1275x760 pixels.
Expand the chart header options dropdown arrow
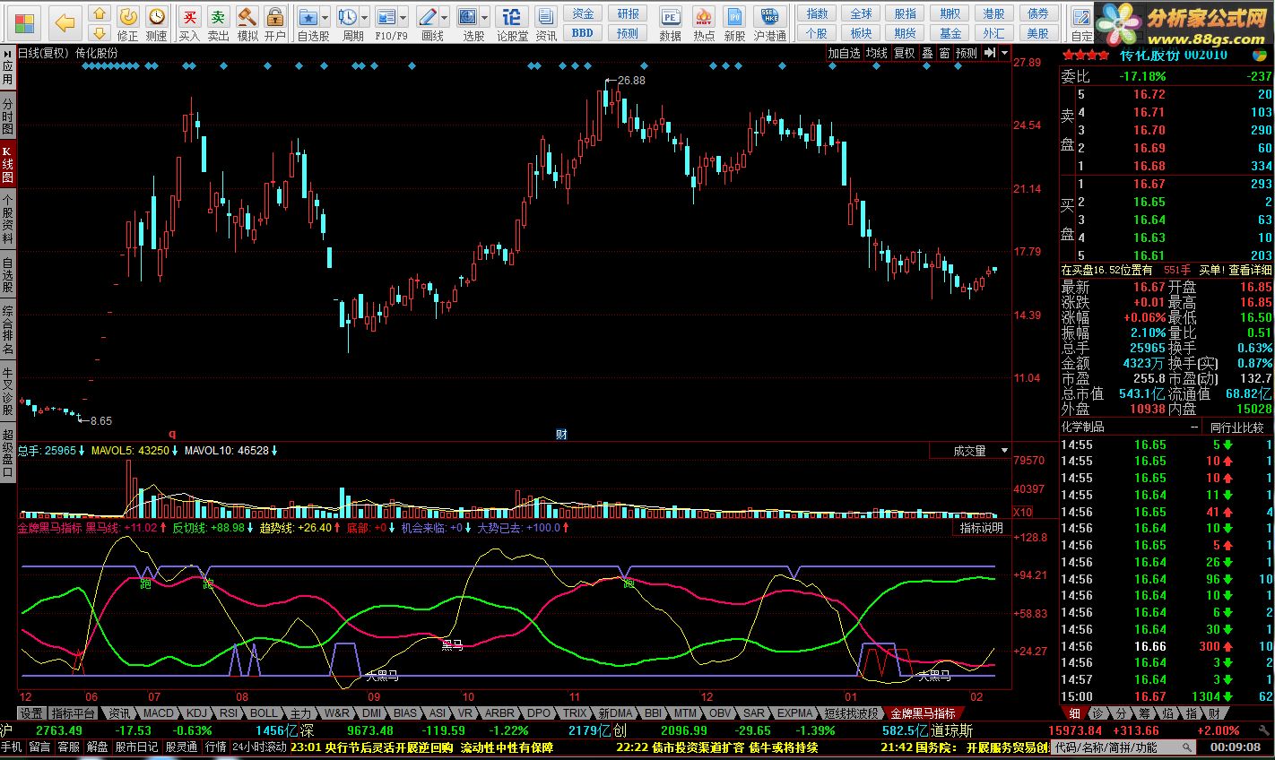tap(1004, 53)
